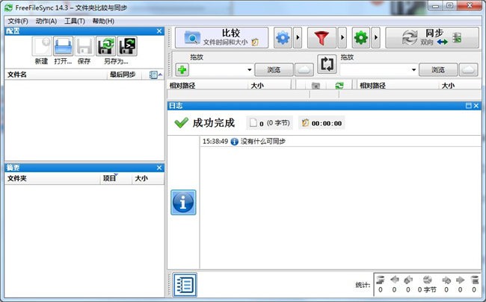Click left grid 大小 column header

(x=269, y=85)
